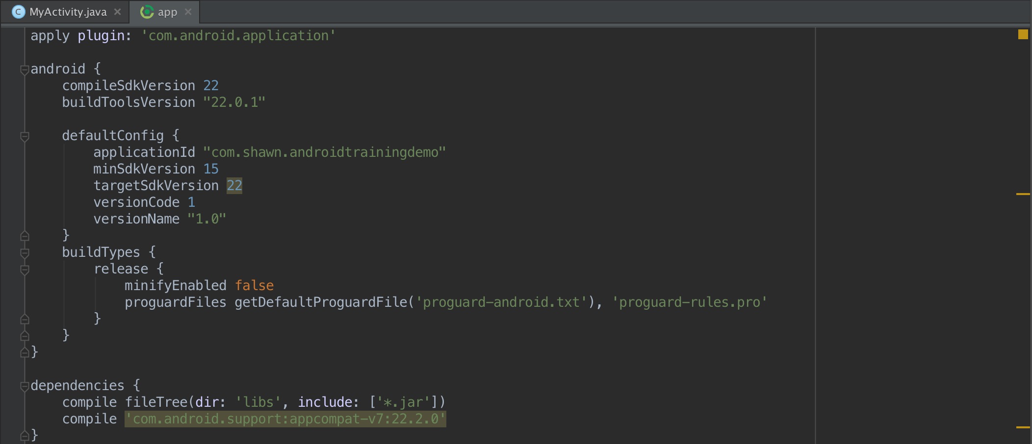Collapse the buildTypes block fold marker
Screen dimensions: 1032x444
[25, 253]
